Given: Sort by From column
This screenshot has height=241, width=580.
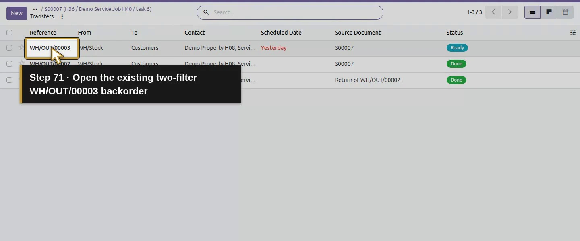Looking at the screenshot, I should 85,33.
